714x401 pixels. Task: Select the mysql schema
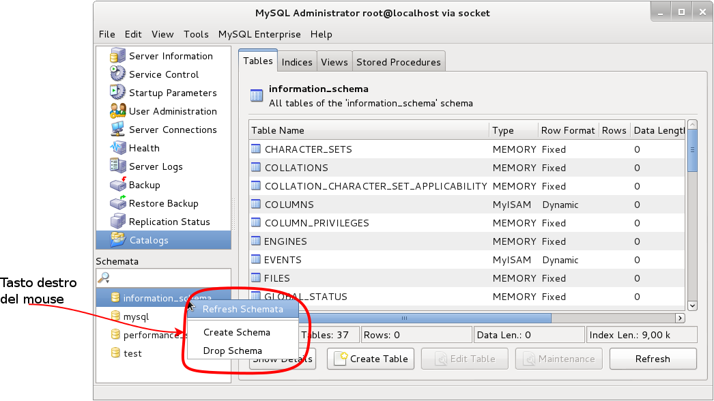[136, 317]
